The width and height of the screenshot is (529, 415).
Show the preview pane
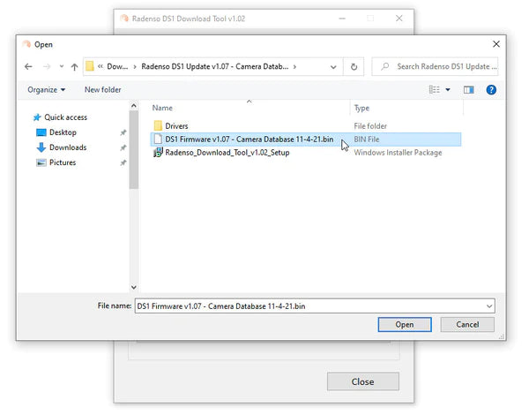469,90
